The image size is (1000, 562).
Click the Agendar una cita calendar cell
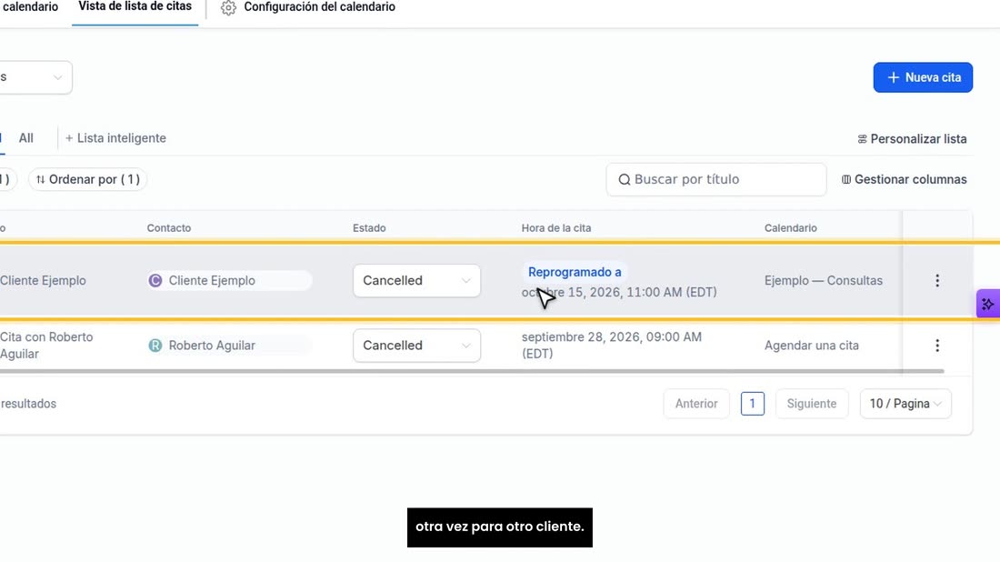811,345
